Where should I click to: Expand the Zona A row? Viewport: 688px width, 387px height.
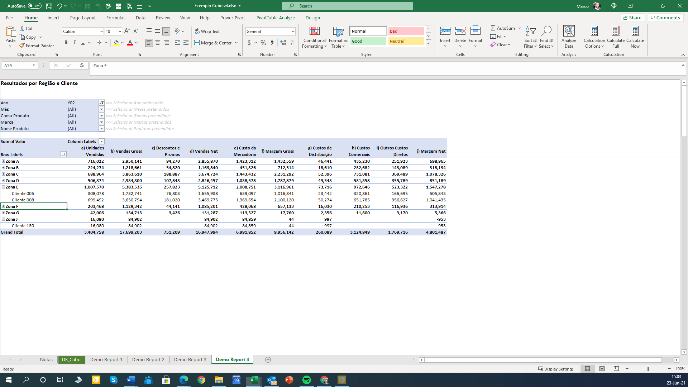pyautogui.click(x=3, y=161)
